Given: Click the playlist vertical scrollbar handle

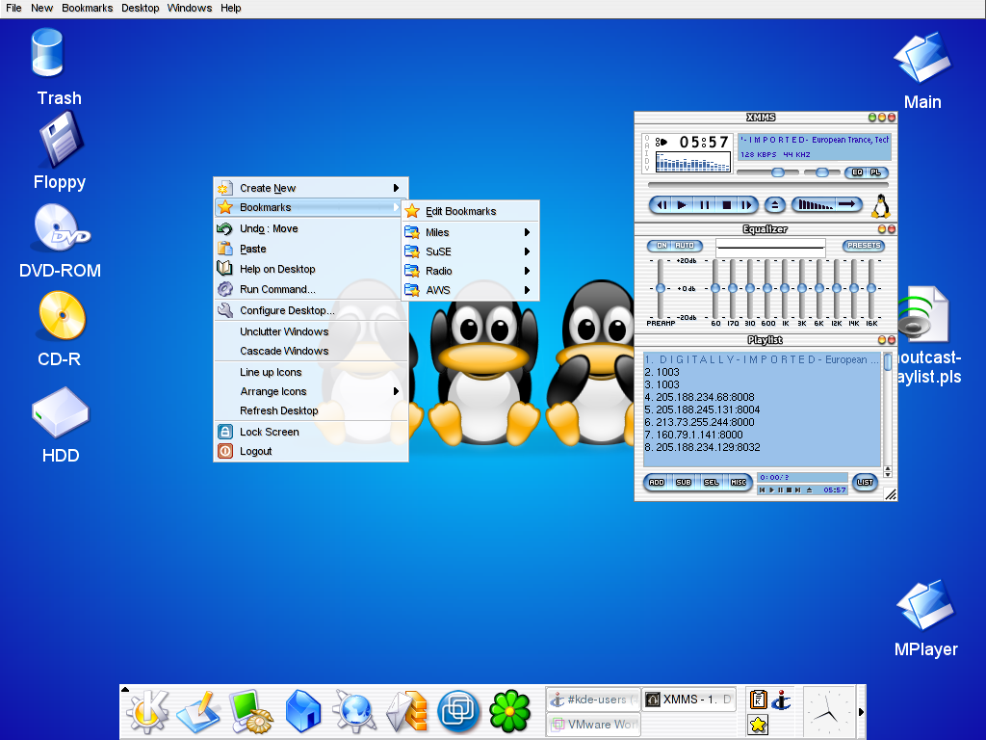Looking at the screenshot, I should (x=888, y=361).
